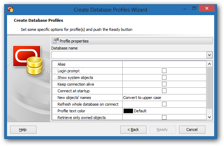Click the Oracle database logo image

point(28,60)
